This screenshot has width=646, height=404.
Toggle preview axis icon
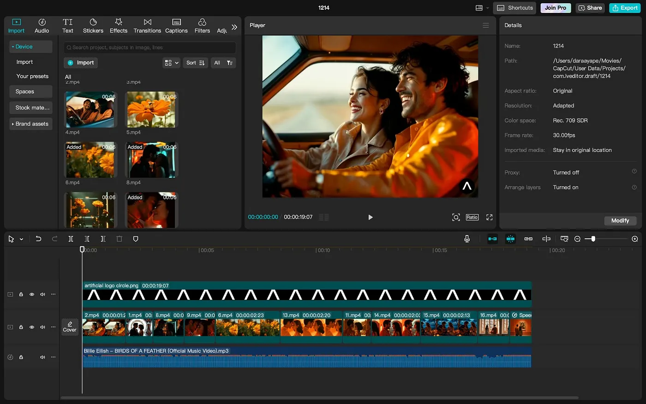click(546, 239)
